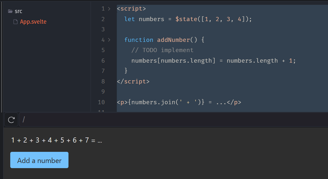Collapse the script block fold chevron
This screenshot has width=328, height=179.
click(x=109, y=9)
